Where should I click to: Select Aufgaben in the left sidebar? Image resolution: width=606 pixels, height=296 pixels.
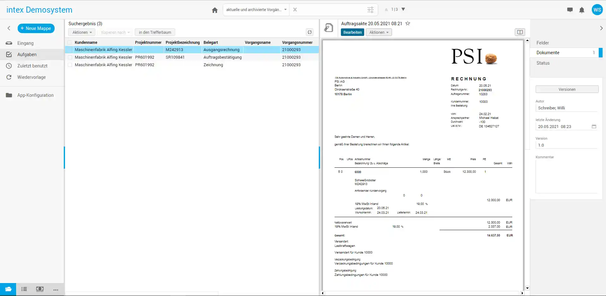pos(27,55)
